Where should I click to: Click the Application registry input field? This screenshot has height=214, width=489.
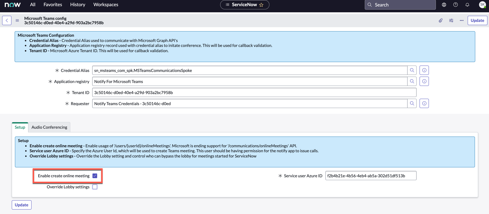tap(250, 81)
